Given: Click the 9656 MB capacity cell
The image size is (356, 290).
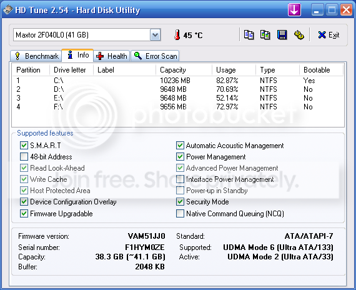Looking at the screenshot, I should tap(173, 107).
